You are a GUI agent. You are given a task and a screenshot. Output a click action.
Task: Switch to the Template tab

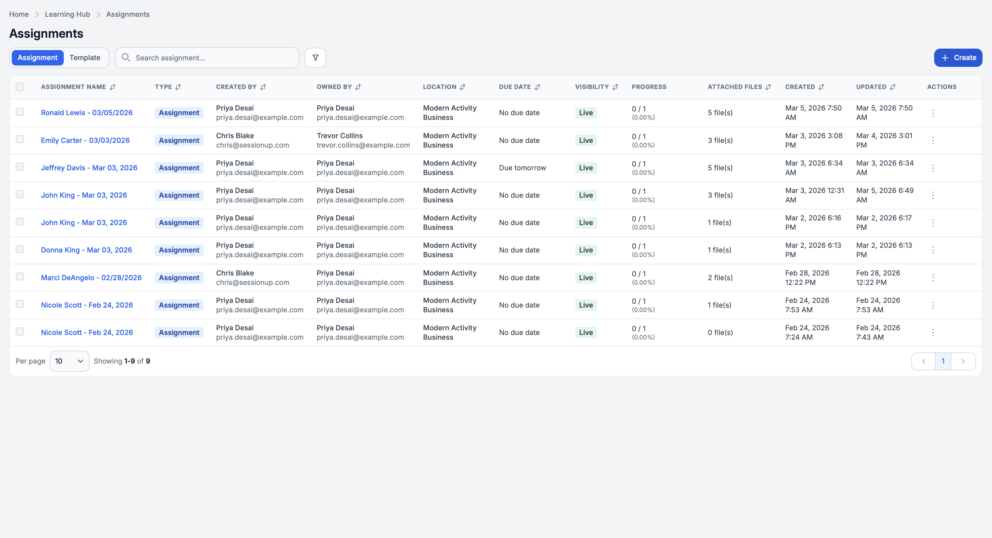pyautogui.click(x=85, y=58)
